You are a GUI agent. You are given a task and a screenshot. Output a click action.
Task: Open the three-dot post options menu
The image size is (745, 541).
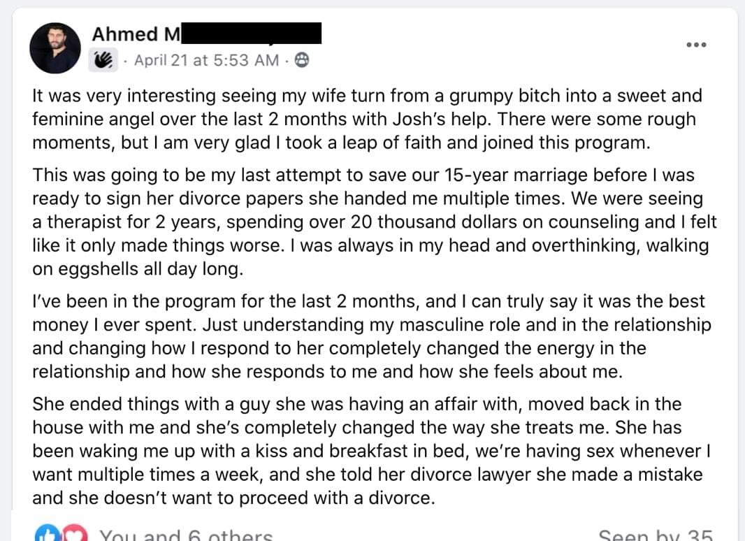[x=696, y=45]
